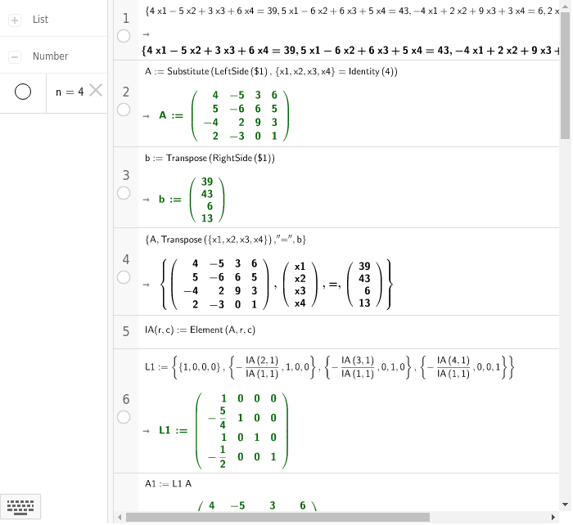
Task: Collapse the Number category
Action: pyautogui.click(x=15, y=57)
